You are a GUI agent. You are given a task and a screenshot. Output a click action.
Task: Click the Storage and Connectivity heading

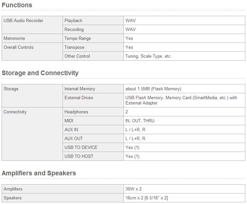tap(40, 73)
